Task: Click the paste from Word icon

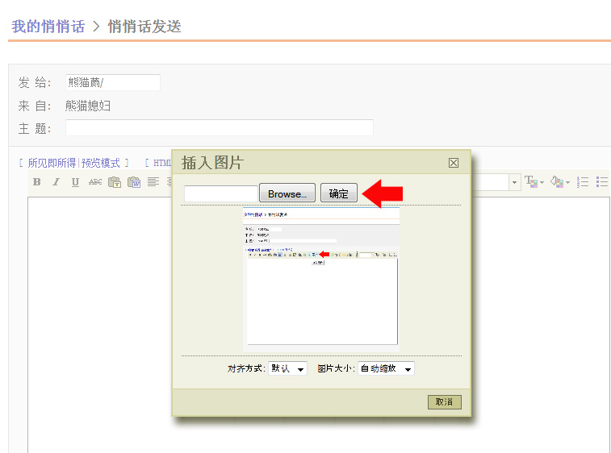Action: coord(134,182)
